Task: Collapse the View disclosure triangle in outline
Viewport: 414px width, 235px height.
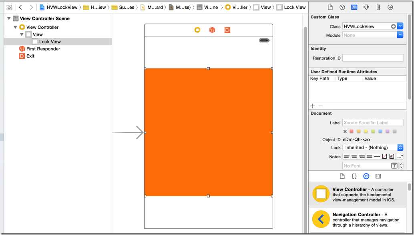Action: click(22, 34)
